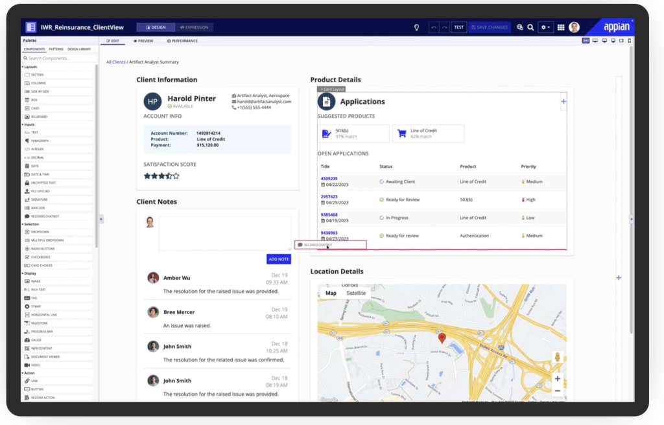Image resolution: width=664 pixels, height=425 pixels.
Task: Enable TEST mode in the toolbar
Action: (458, 27)
